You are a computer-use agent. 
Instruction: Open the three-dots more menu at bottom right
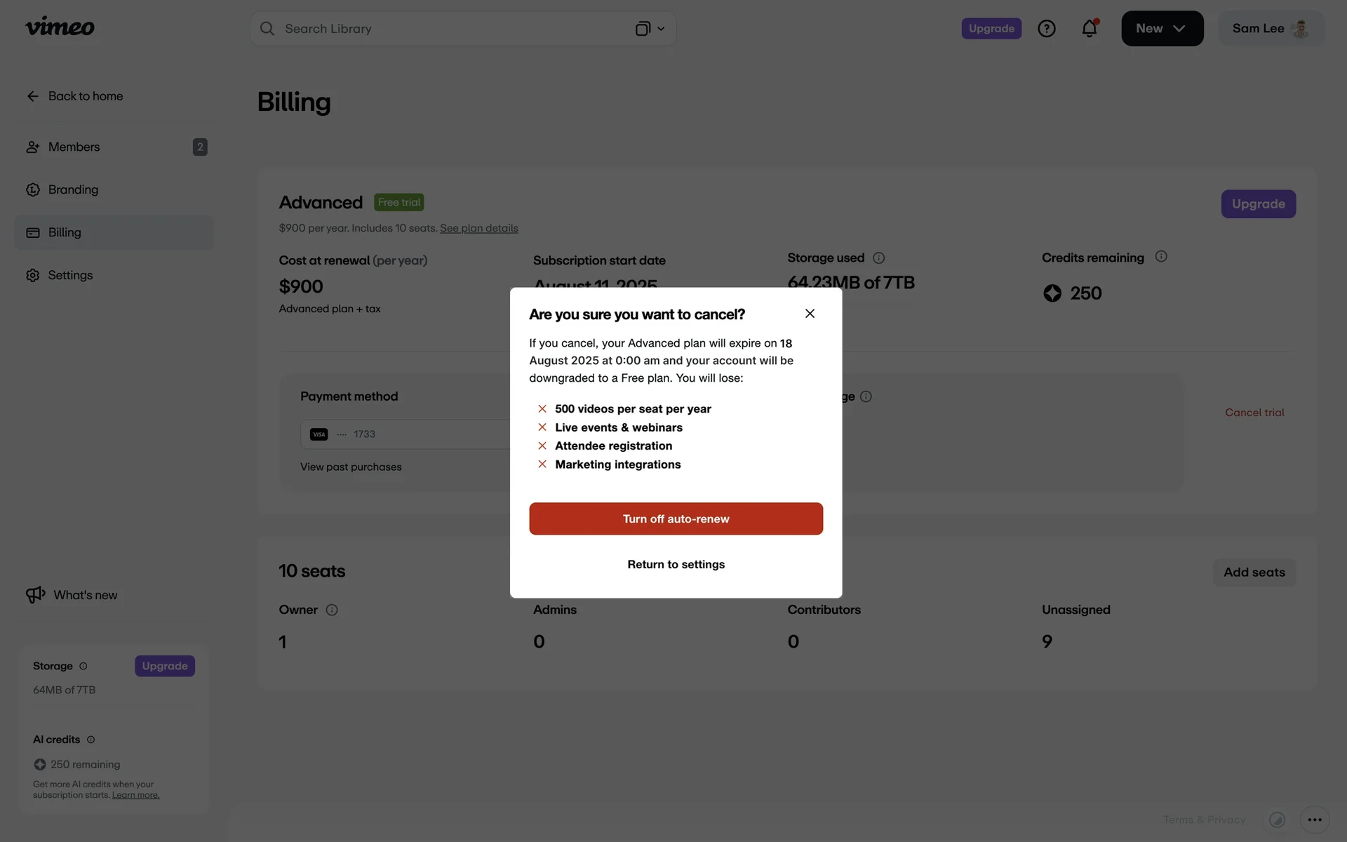[1314, 820]
